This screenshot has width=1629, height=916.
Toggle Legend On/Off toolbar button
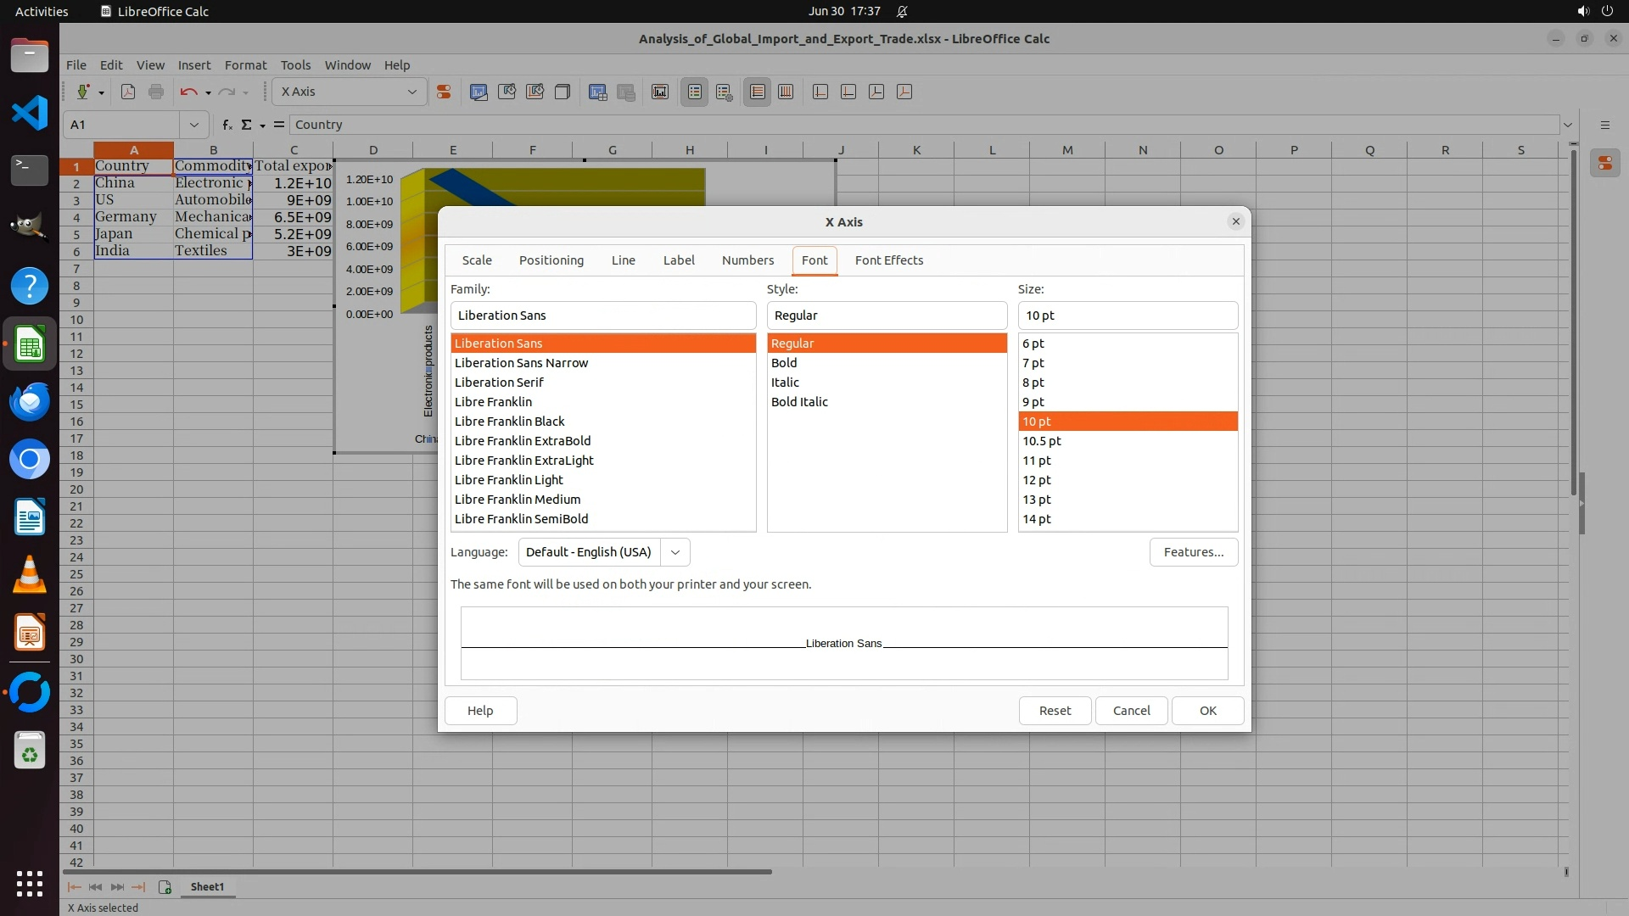pyautogui.click(x=694, y=92)
